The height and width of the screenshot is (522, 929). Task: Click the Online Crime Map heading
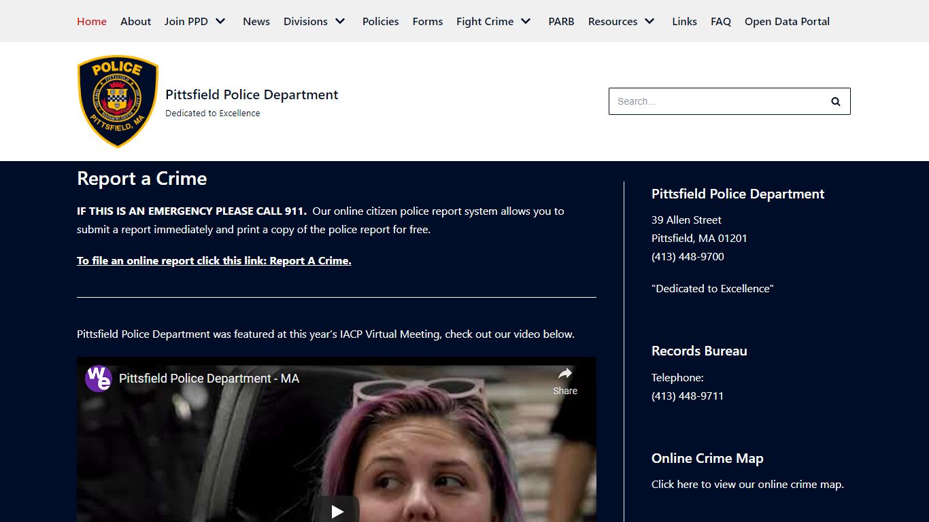707,459
